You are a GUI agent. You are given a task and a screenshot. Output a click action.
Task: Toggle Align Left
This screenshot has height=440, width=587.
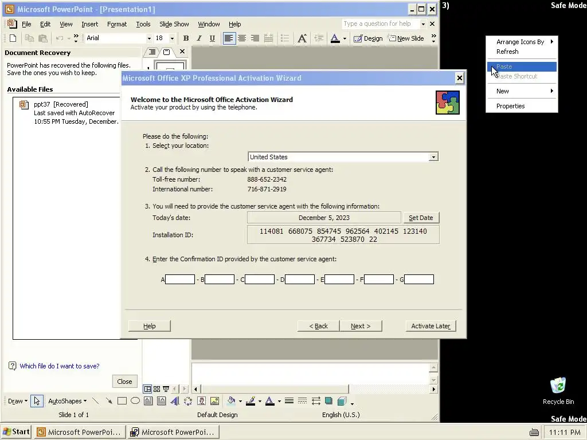[229, 38]
